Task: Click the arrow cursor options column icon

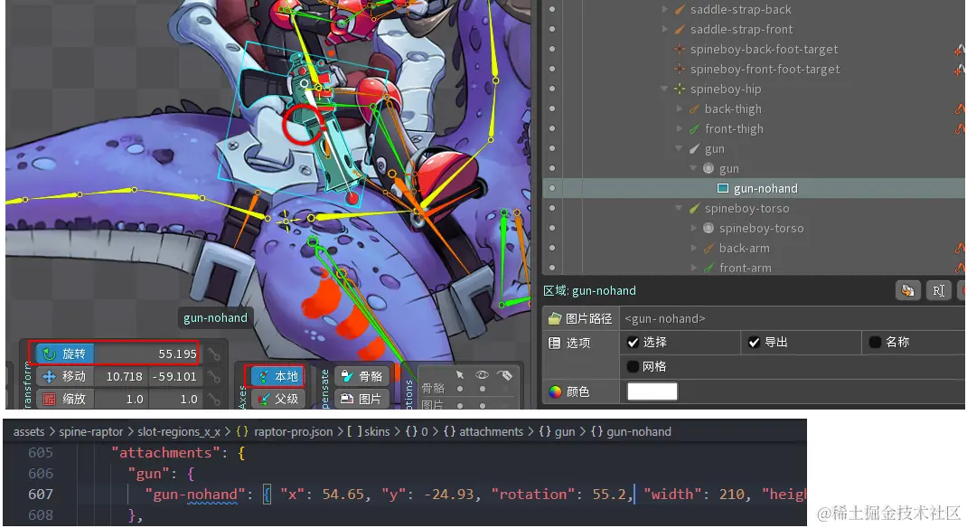Action: [459, 374]
